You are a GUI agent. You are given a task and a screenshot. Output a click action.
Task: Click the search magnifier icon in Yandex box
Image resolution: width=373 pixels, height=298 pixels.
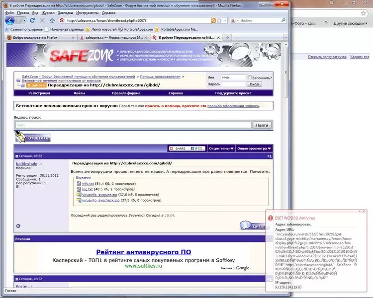tap(283, 20)
